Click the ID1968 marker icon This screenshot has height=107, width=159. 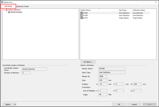click(x=82, y=13)
